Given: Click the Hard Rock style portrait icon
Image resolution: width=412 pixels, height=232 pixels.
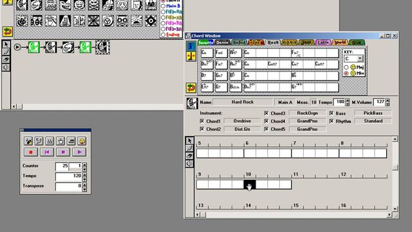Looking at the screenshot, I should [192, 103].
